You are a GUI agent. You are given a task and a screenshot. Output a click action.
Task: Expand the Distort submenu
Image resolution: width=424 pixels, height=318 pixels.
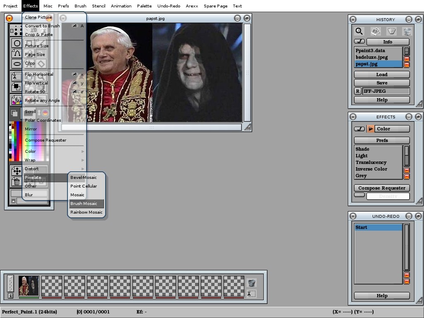point(54,169)
